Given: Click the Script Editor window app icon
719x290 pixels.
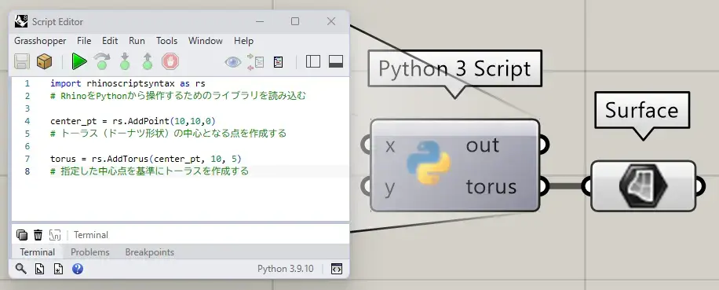Looking at the screenshot, I should [21, 21].
